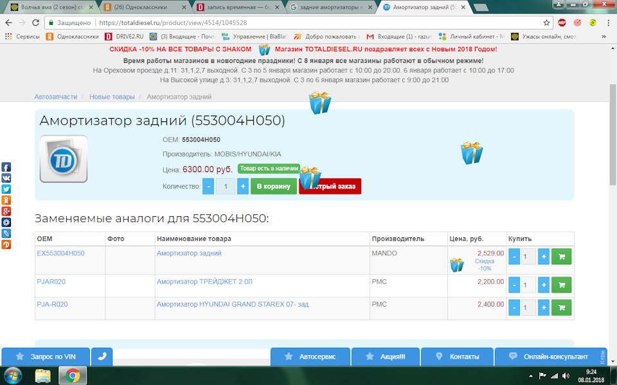
Task: Open Личный кабинет bookmark
Action: pyautogui.click(x=472, y=37)
